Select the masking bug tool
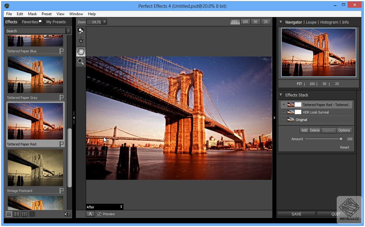 coord(81,41)
